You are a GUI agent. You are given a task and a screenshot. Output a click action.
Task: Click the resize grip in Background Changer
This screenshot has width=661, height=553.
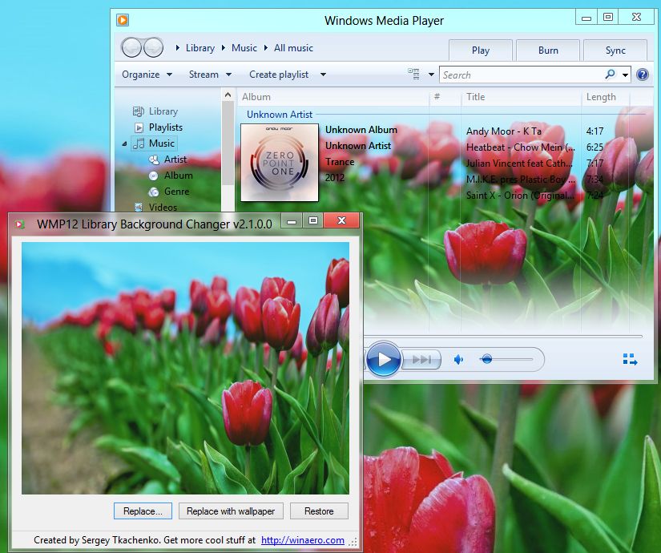pos(353,542)
